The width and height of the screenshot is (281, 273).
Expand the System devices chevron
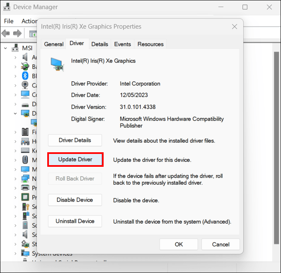15,253
